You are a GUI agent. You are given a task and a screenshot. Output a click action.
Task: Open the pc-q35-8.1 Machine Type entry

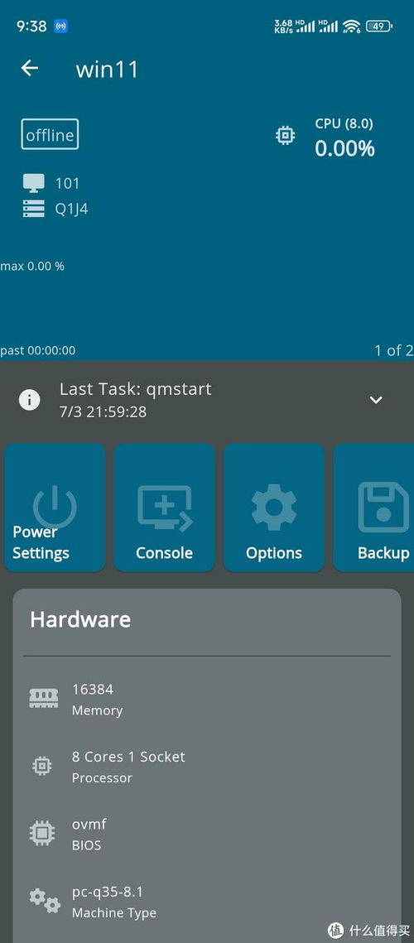click(207, 901)
